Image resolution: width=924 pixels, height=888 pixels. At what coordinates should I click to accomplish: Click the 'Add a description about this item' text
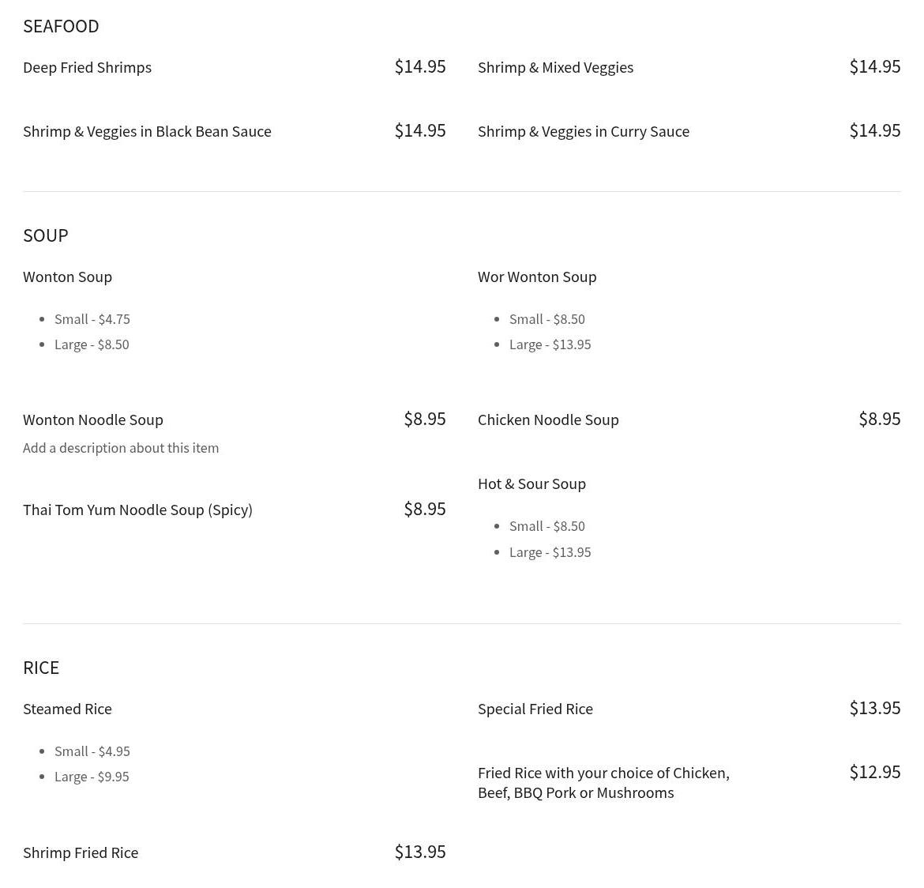pos(121,448)
